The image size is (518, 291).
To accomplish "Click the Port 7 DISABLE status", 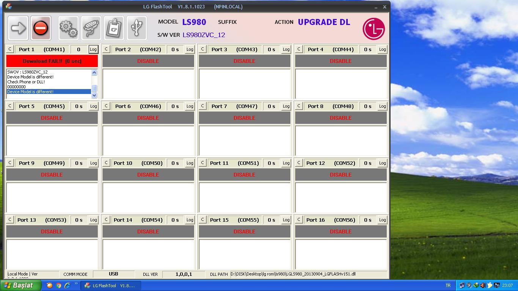I will 245,118.
